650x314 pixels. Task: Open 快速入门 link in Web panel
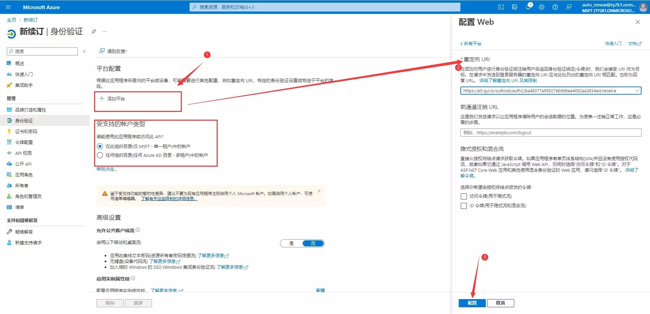[x=613, y=44]
